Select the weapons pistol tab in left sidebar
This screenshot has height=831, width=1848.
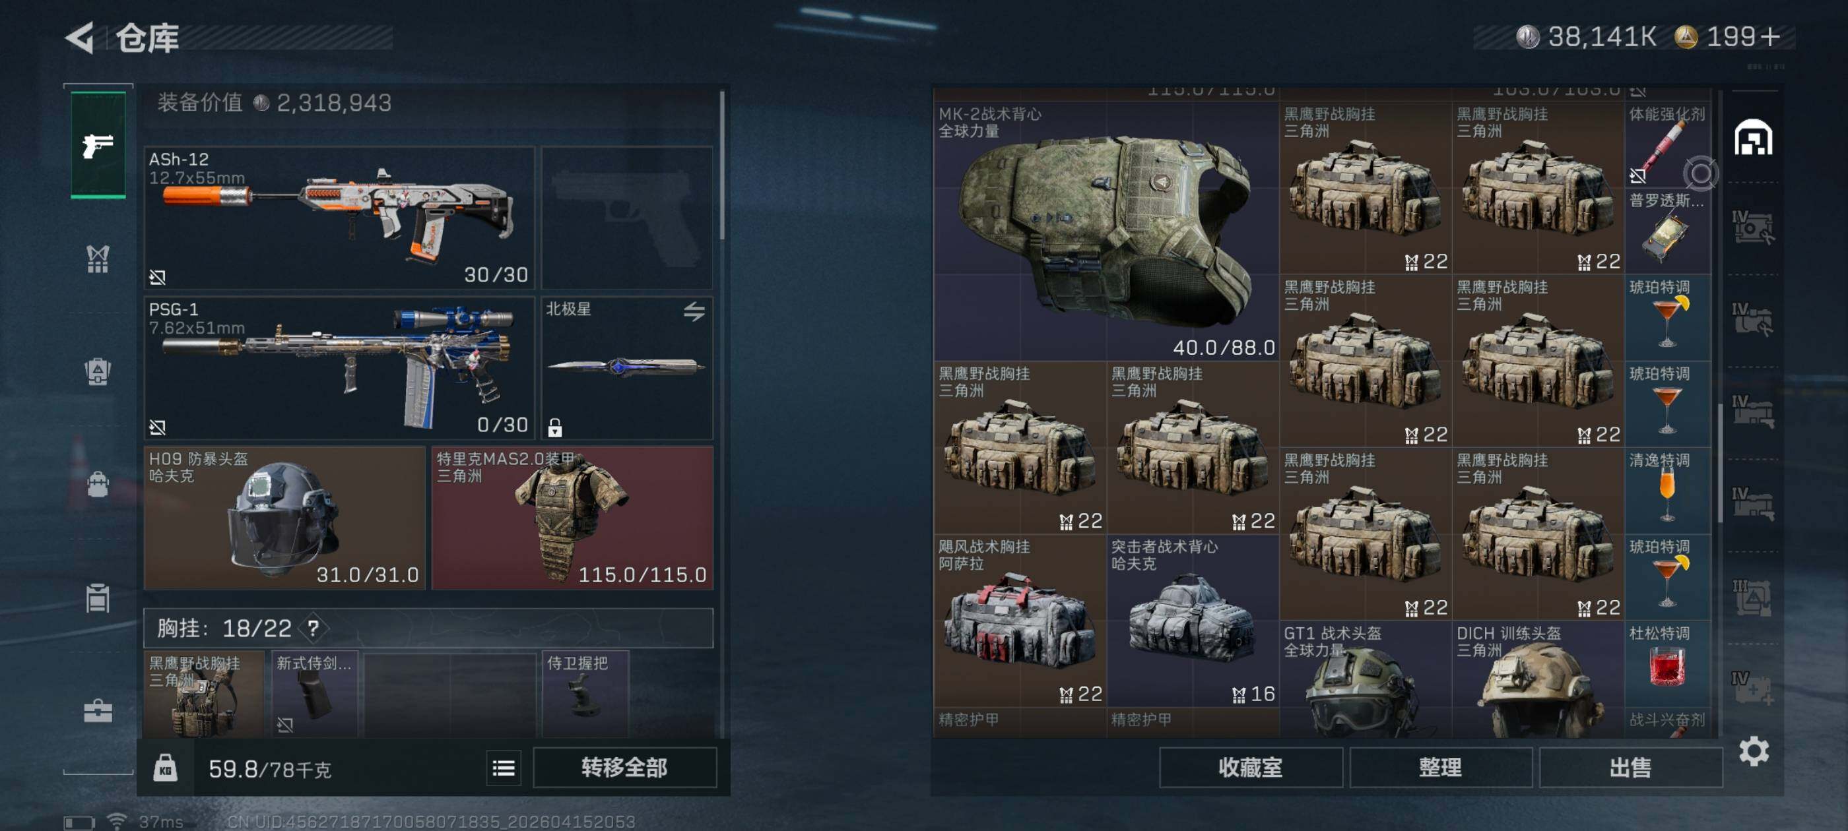(x=98, y=145)
